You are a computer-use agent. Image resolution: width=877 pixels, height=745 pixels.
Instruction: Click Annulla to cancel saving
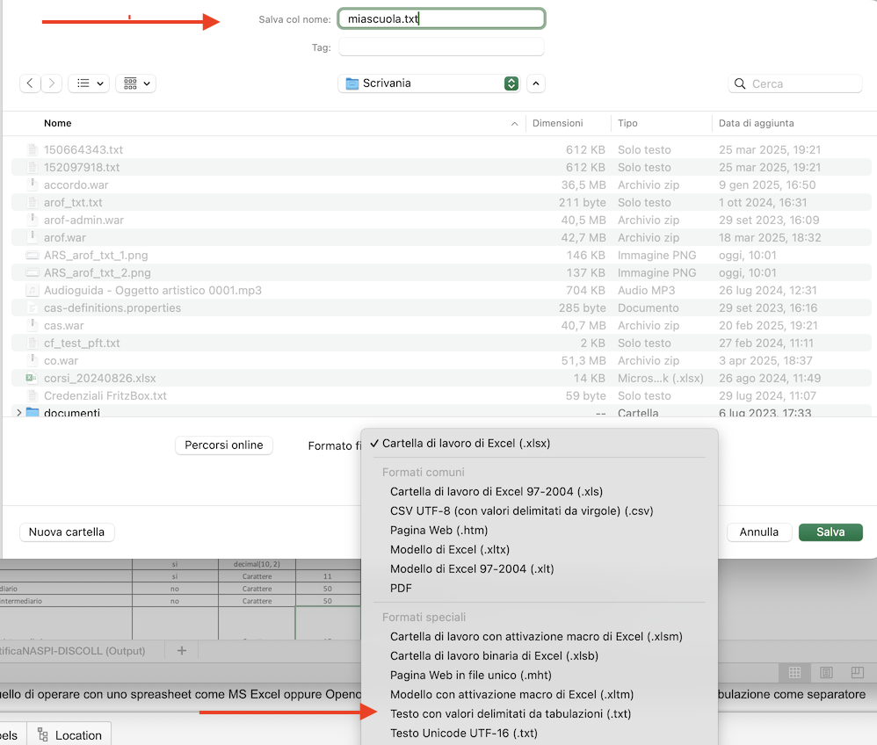point(758,532)
